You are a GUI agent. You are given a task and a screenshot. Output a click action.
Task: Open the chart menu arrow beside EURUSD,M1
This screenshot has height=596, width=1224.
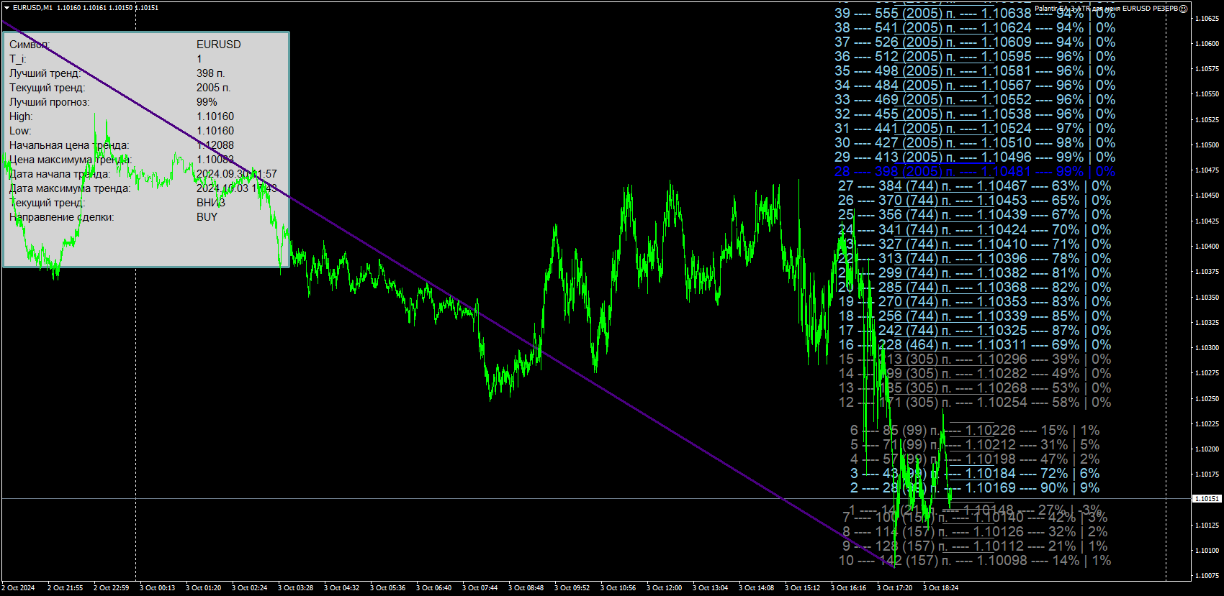pyautogui.click(x=6, y=7)
